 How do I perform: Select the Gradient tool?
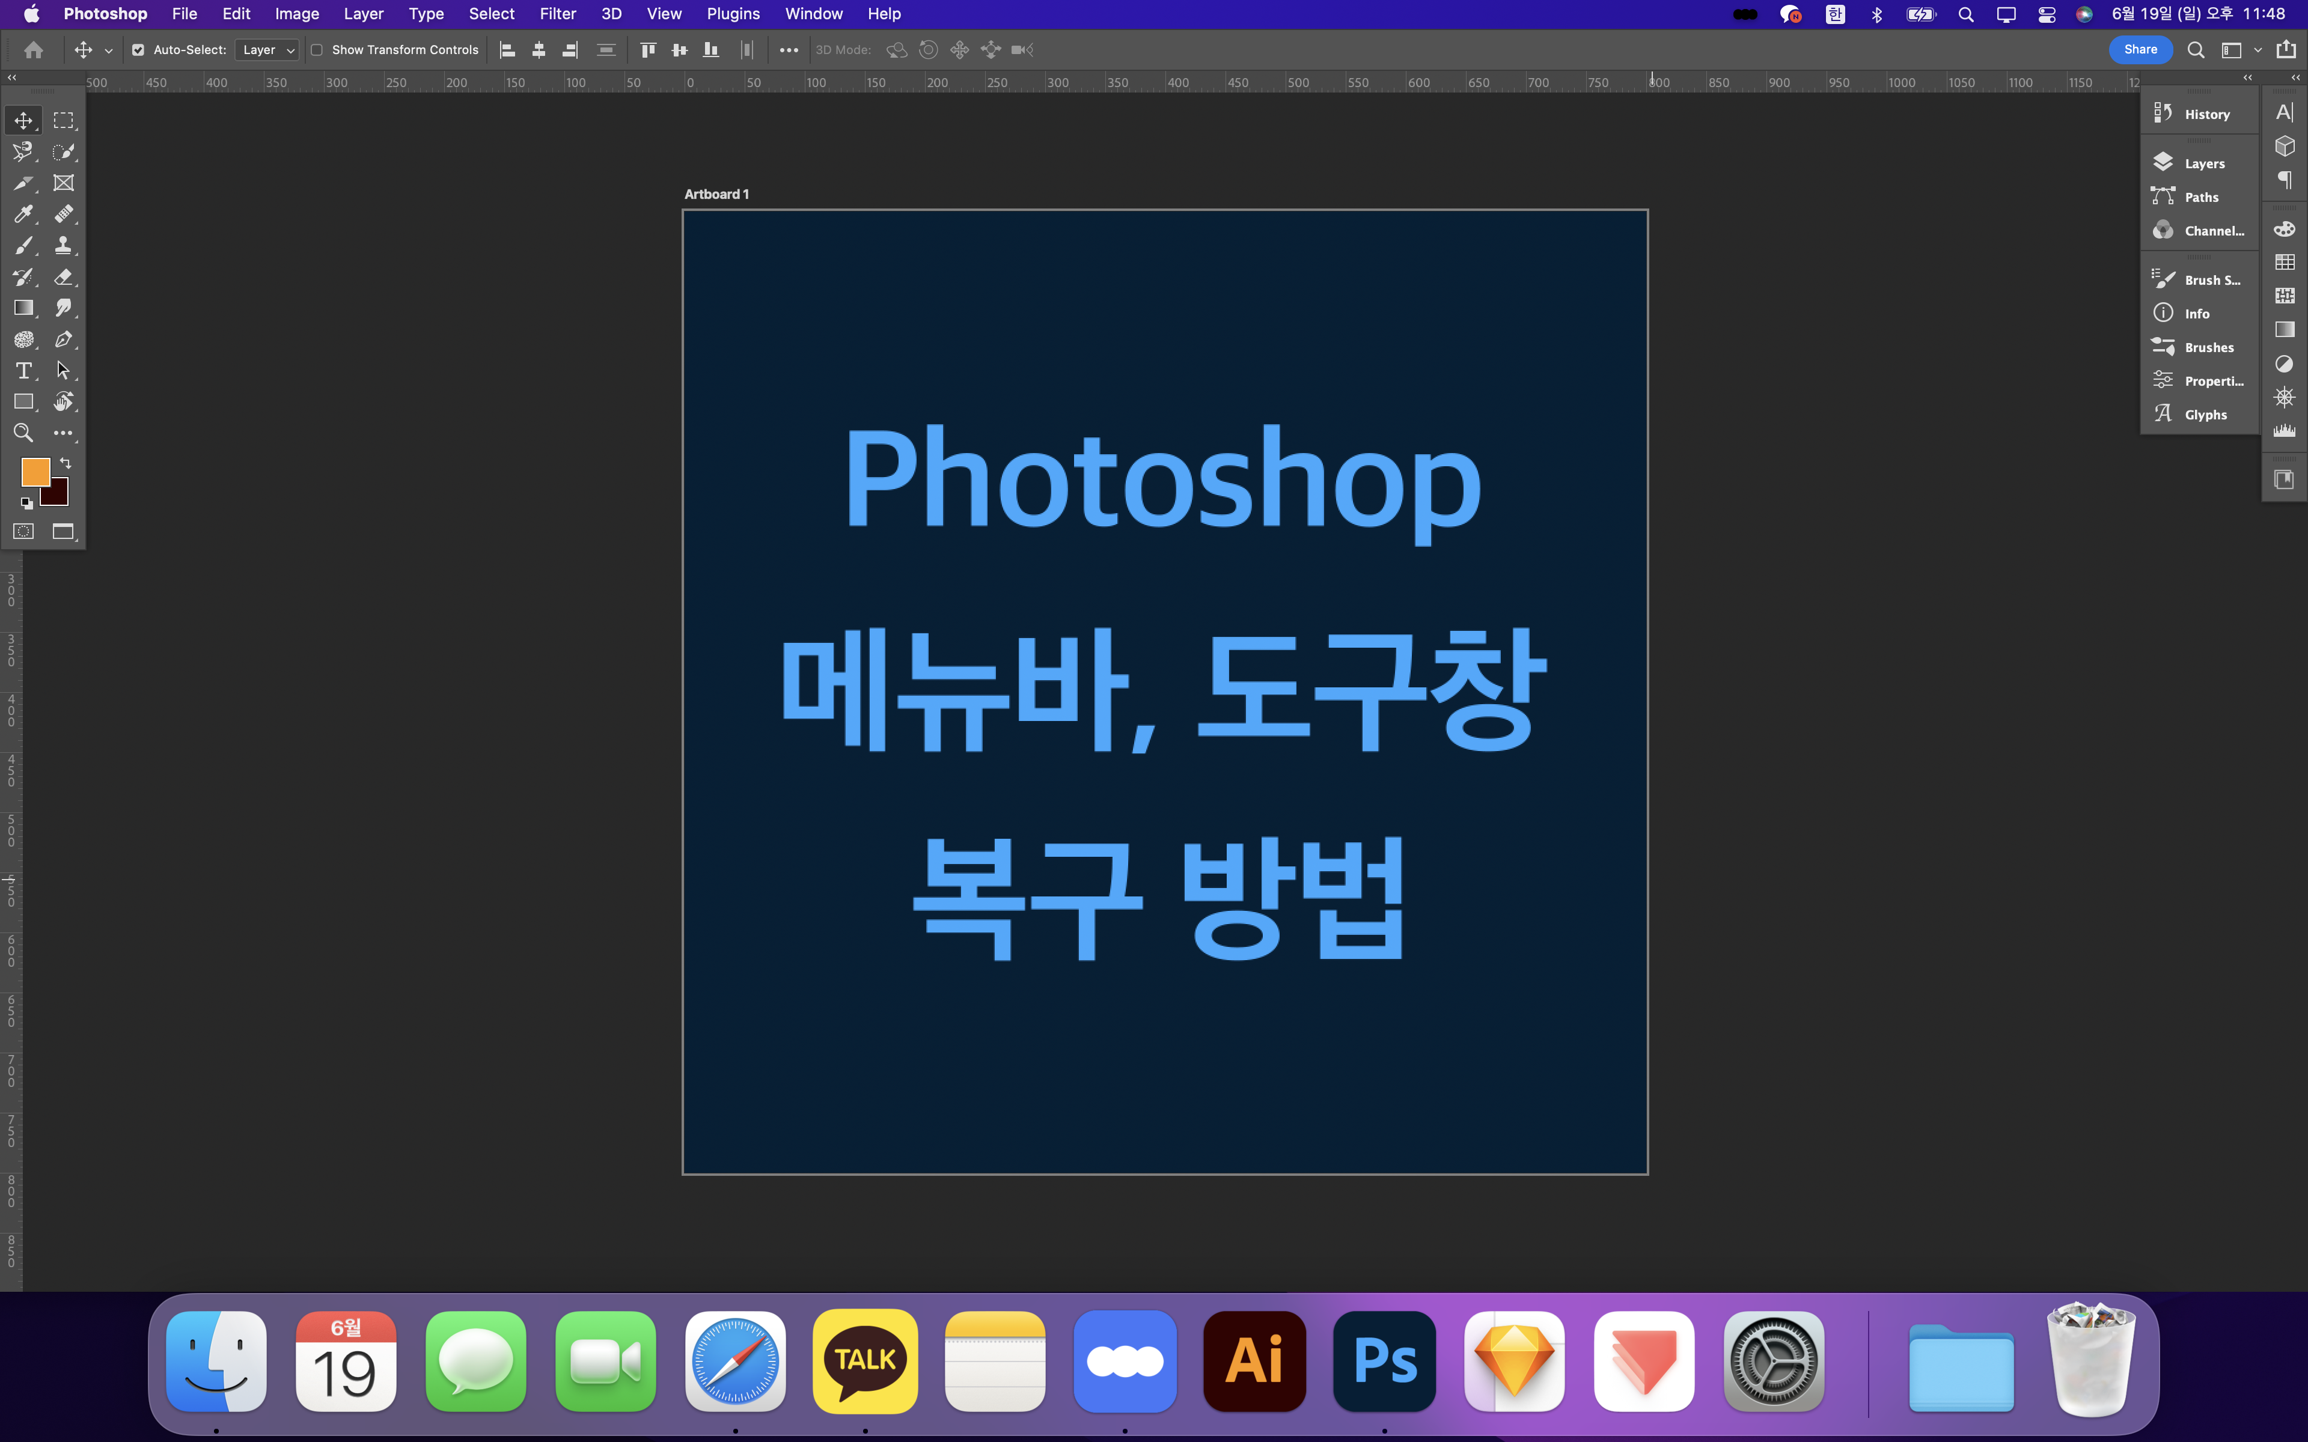point(24,308)
